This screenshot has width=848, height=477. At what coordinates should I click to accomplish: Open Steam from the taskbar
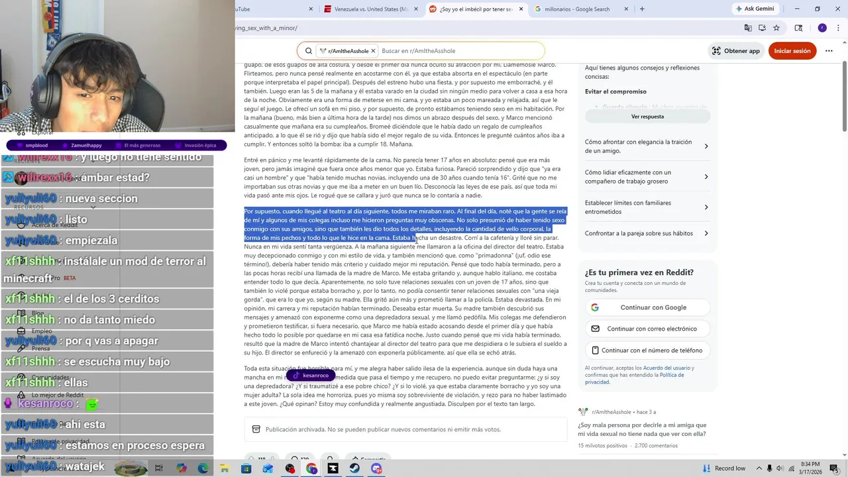coord(354,468)
